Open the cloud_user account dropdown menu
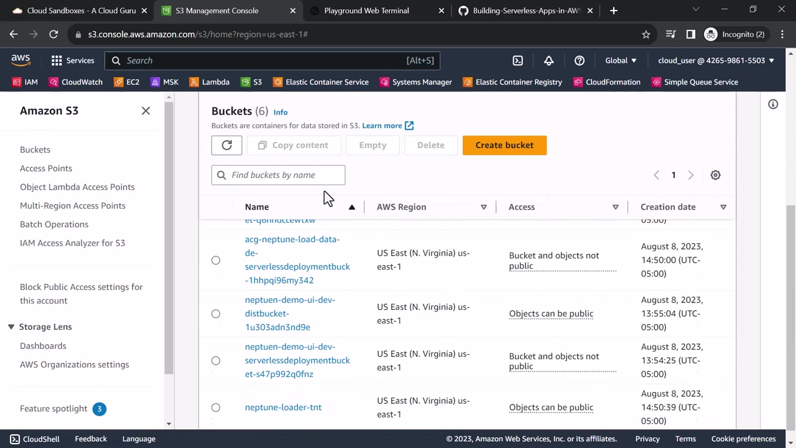 coord(716,60)
